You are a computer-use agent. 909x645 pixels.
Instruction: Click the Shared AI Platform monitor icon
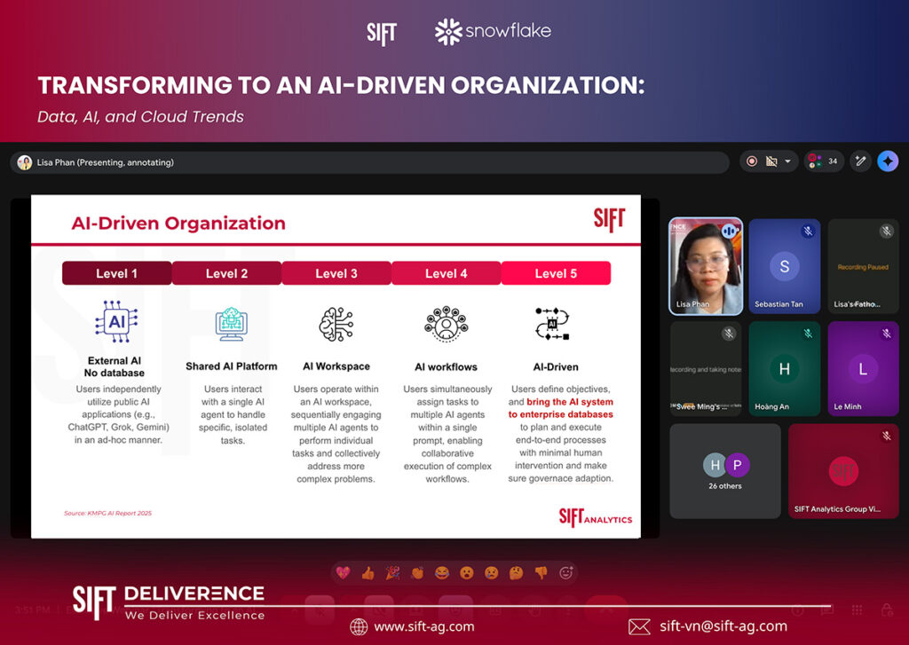[232, 324]
